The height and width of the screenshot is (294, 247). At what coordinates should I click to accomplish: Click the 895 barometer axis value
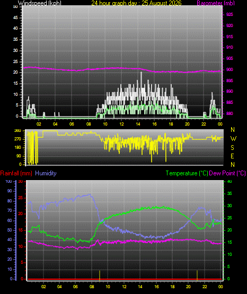[230, 81]
